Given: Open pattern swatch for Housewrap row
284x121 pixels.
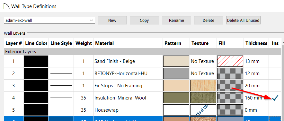Looking at the screenshot, I should pyautogui.click(x=176, y=110).
